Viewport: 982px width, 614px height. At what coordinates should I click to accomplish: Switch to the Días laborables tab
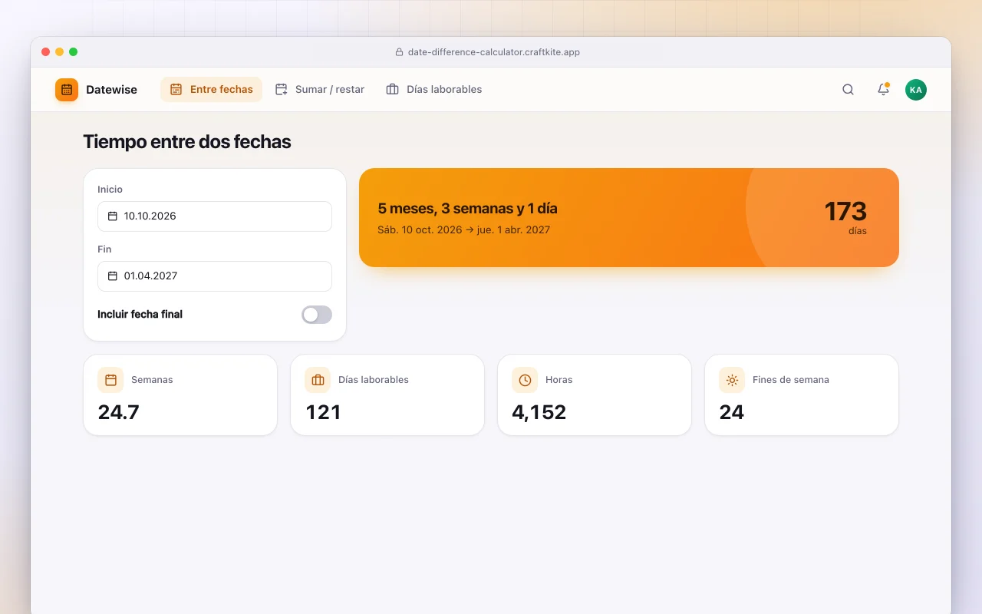pos(434,90)
